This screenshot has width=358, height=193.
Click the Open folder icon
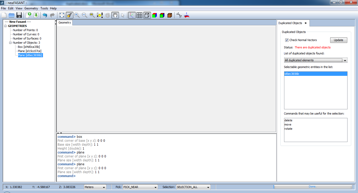coord(12,15)
